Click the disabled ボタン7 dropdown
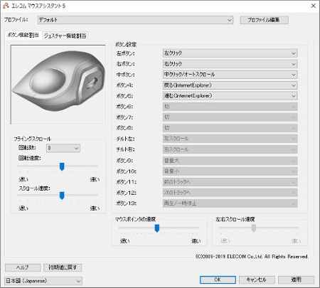The image size is (320, 288). coord(230,117)
